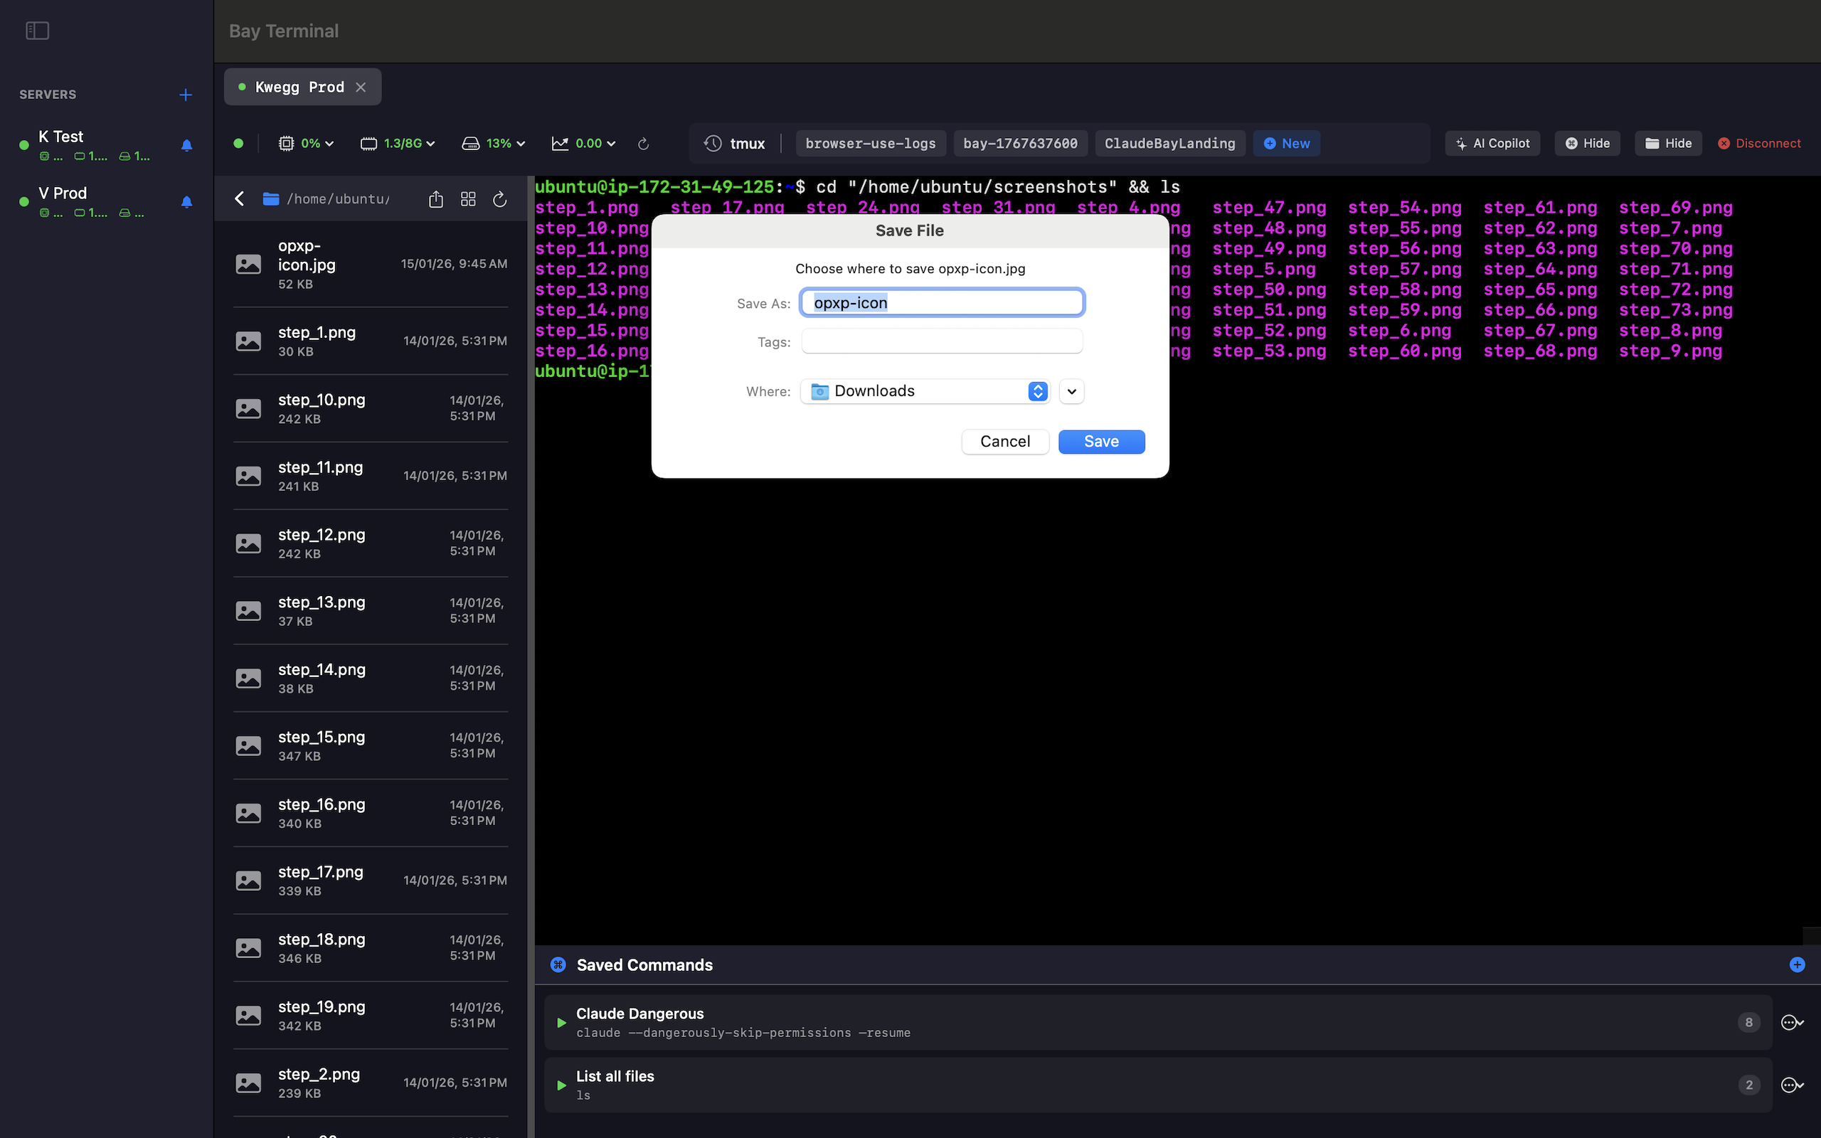Toggle the sidebar collapse icon top-left
1821x1138 pixels.
(37, 30)
